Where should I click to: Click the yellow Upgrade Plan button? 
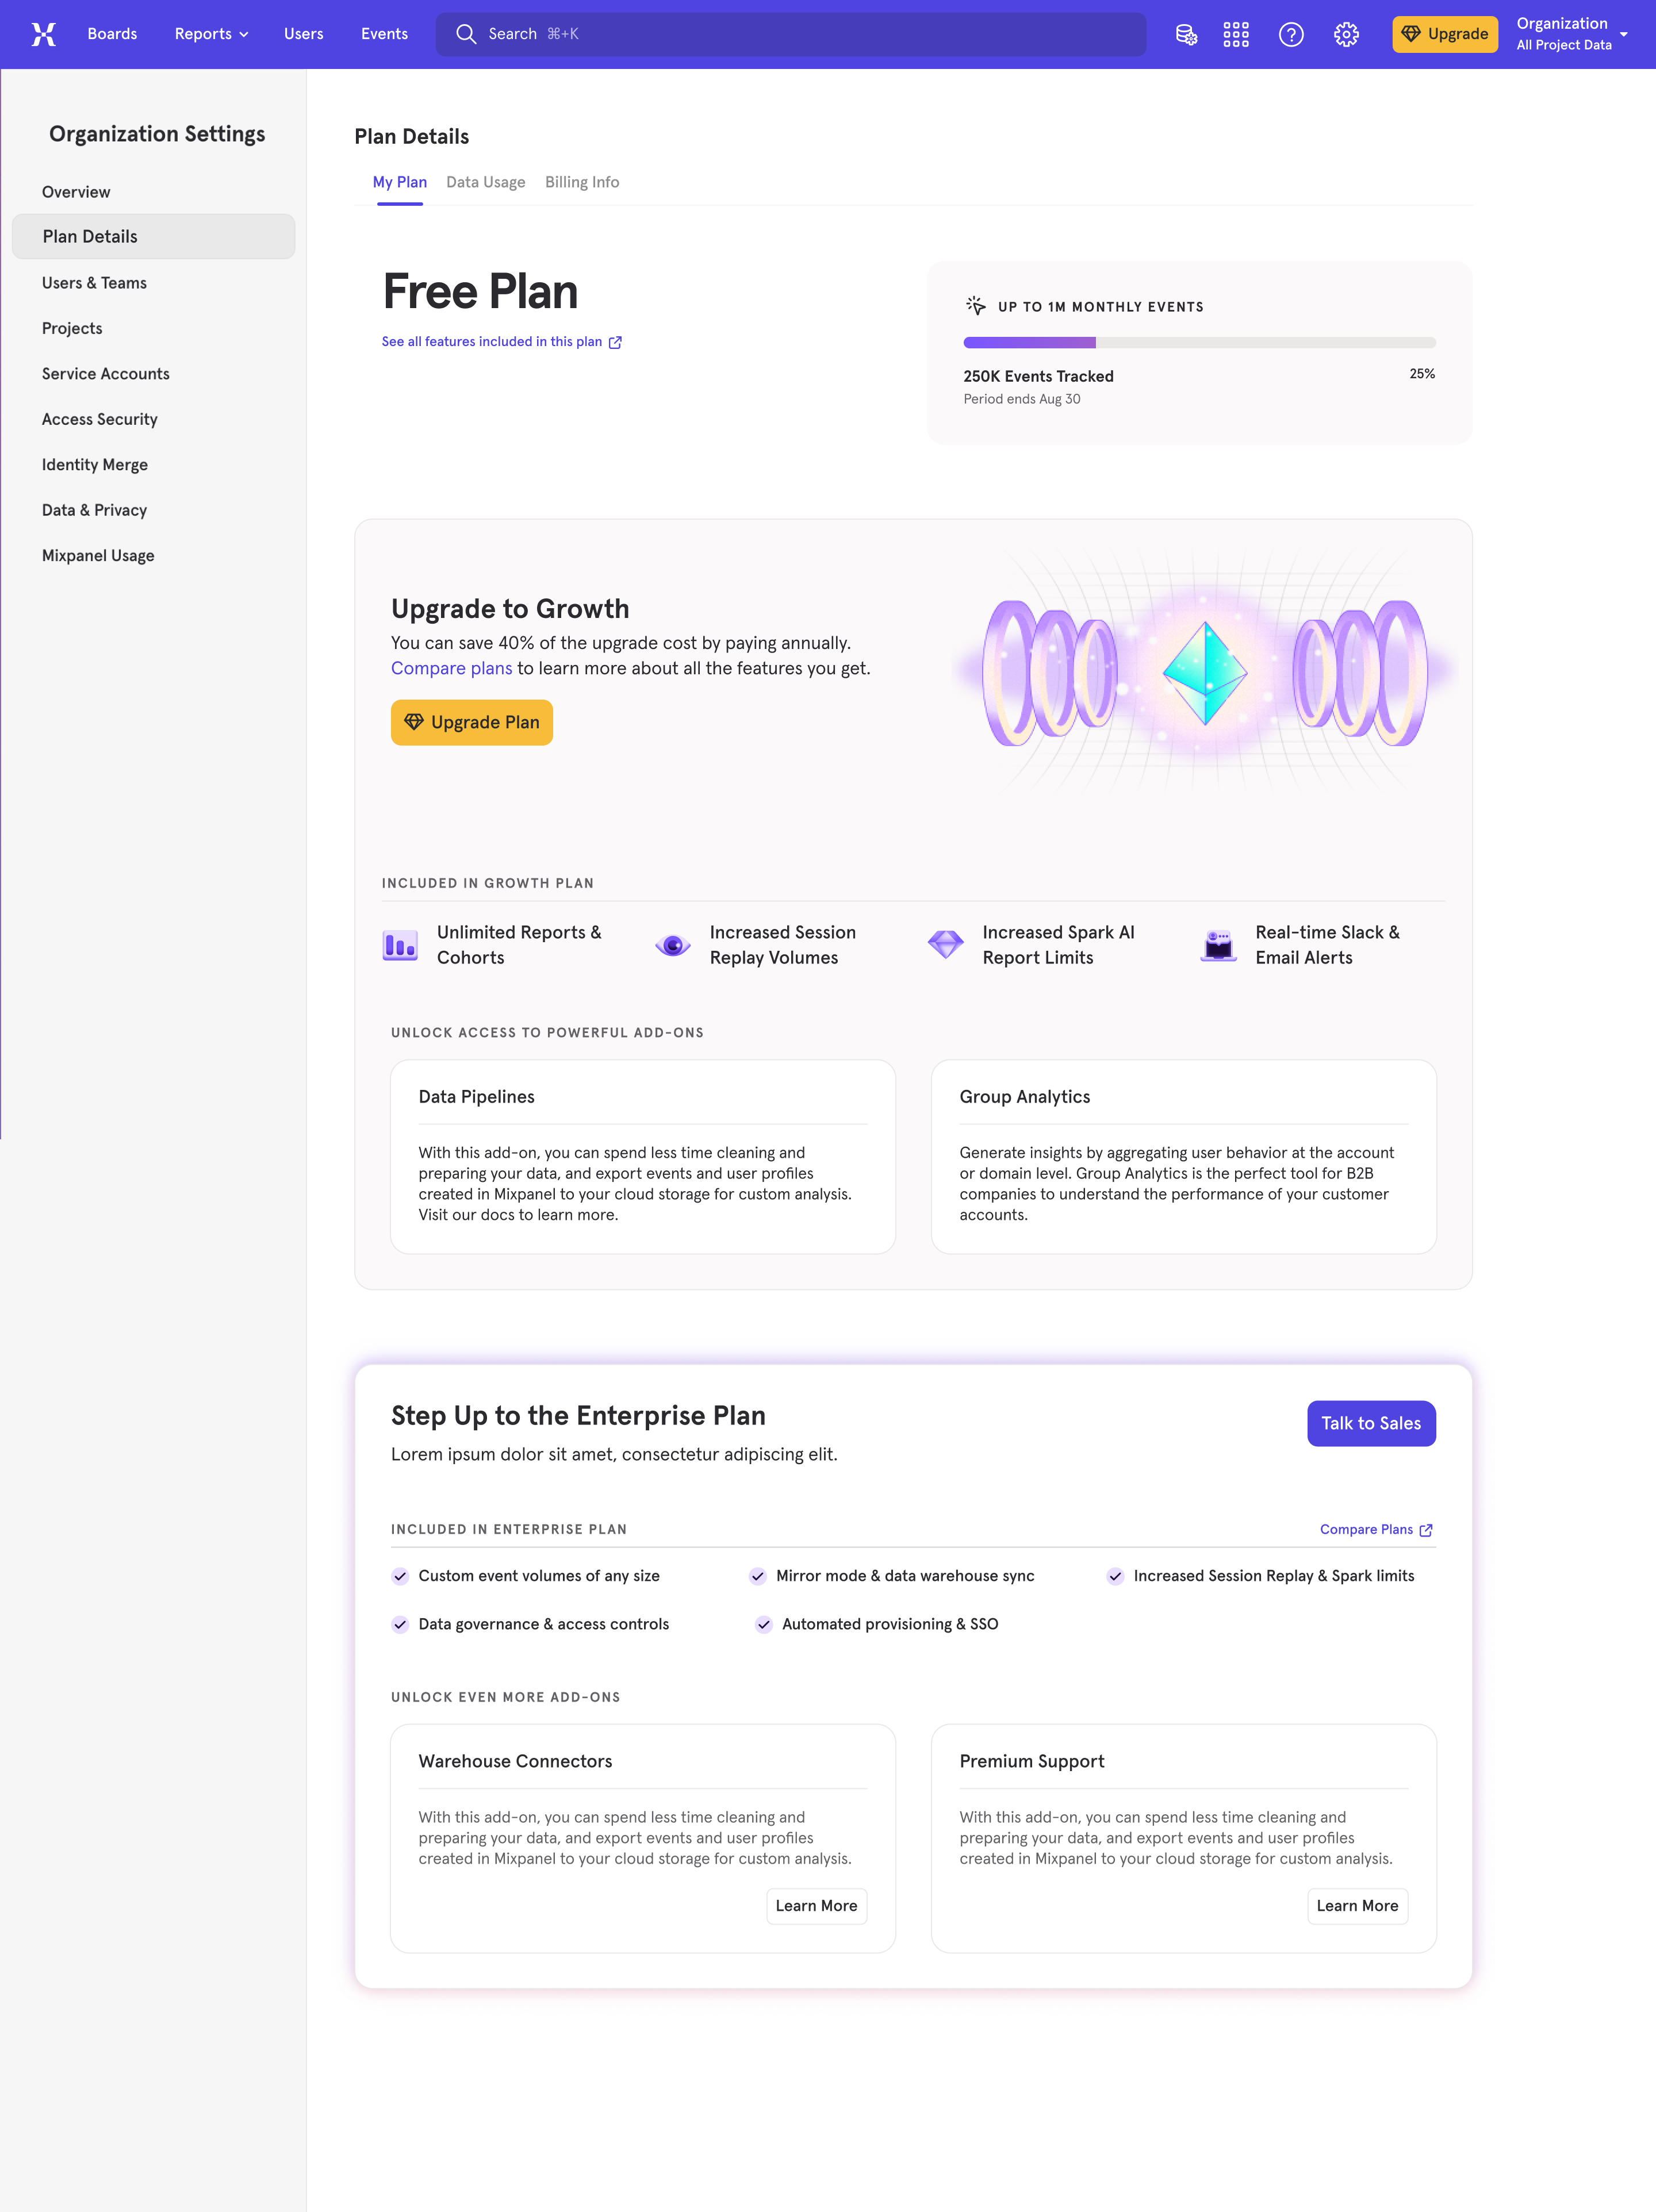(472, 722)
